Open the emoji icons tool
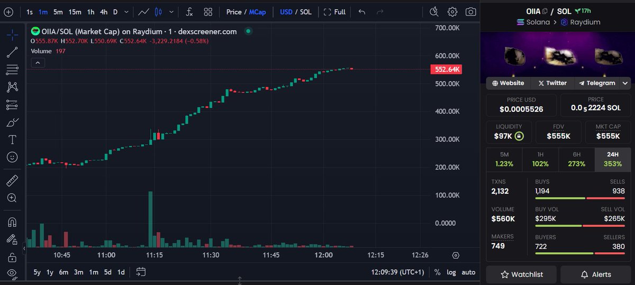This screenshot has height=285, width=635. [x=12, y=157]
